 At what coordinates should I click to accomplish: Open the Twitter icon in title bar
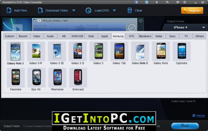[146, 2]
